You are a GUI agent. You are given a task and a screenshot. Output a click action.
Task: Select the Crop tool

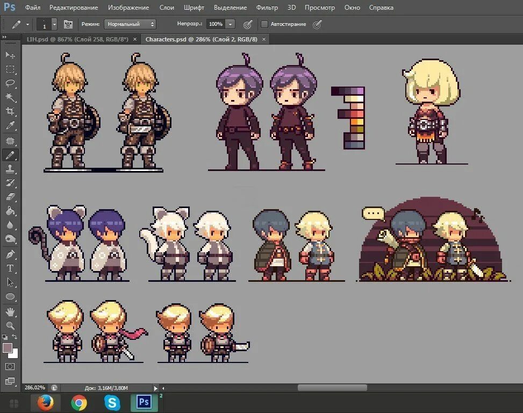click(10, 111)
